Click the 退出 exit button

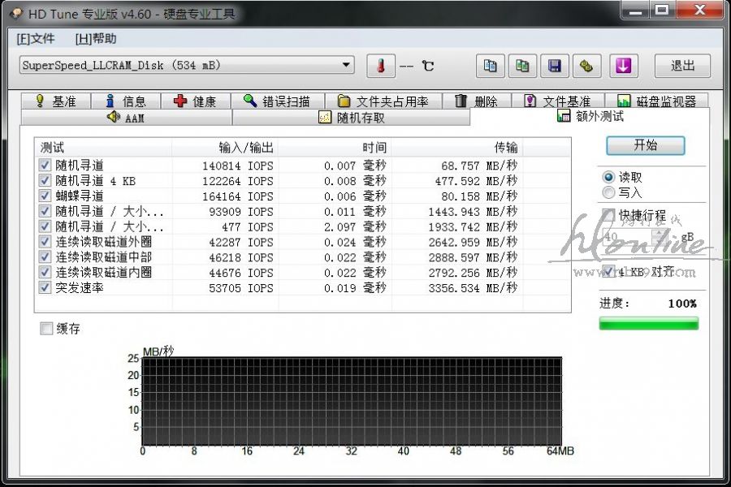click(x=682, y=66)
